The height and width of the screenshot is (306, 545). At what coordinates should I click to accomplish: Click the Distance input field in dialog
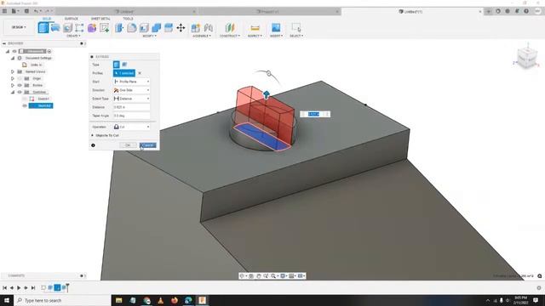pos(131,107)
